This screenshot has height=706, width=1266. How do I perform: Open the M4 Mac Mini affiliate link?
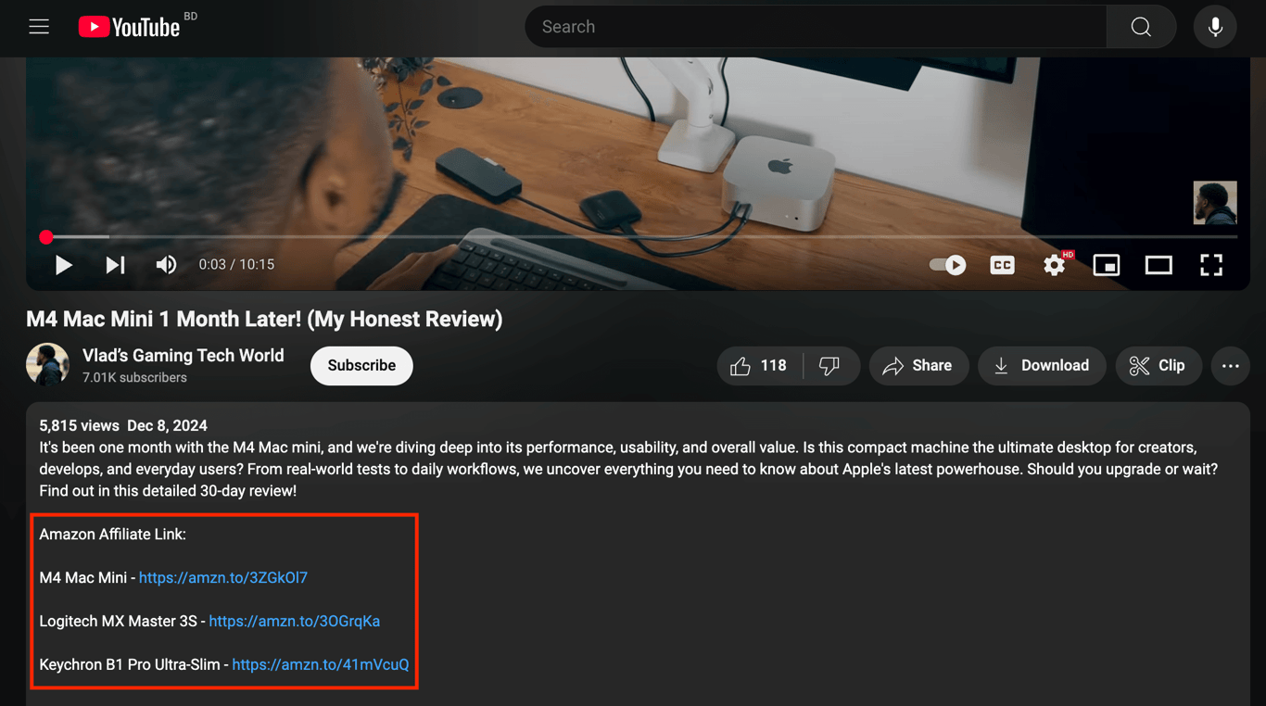point(222,577)
